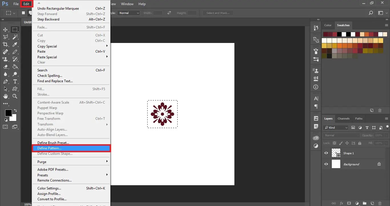This screenshot has width=390, height=206.
Task: Toggle the lock on the Background layer
Action: point(379,164)
